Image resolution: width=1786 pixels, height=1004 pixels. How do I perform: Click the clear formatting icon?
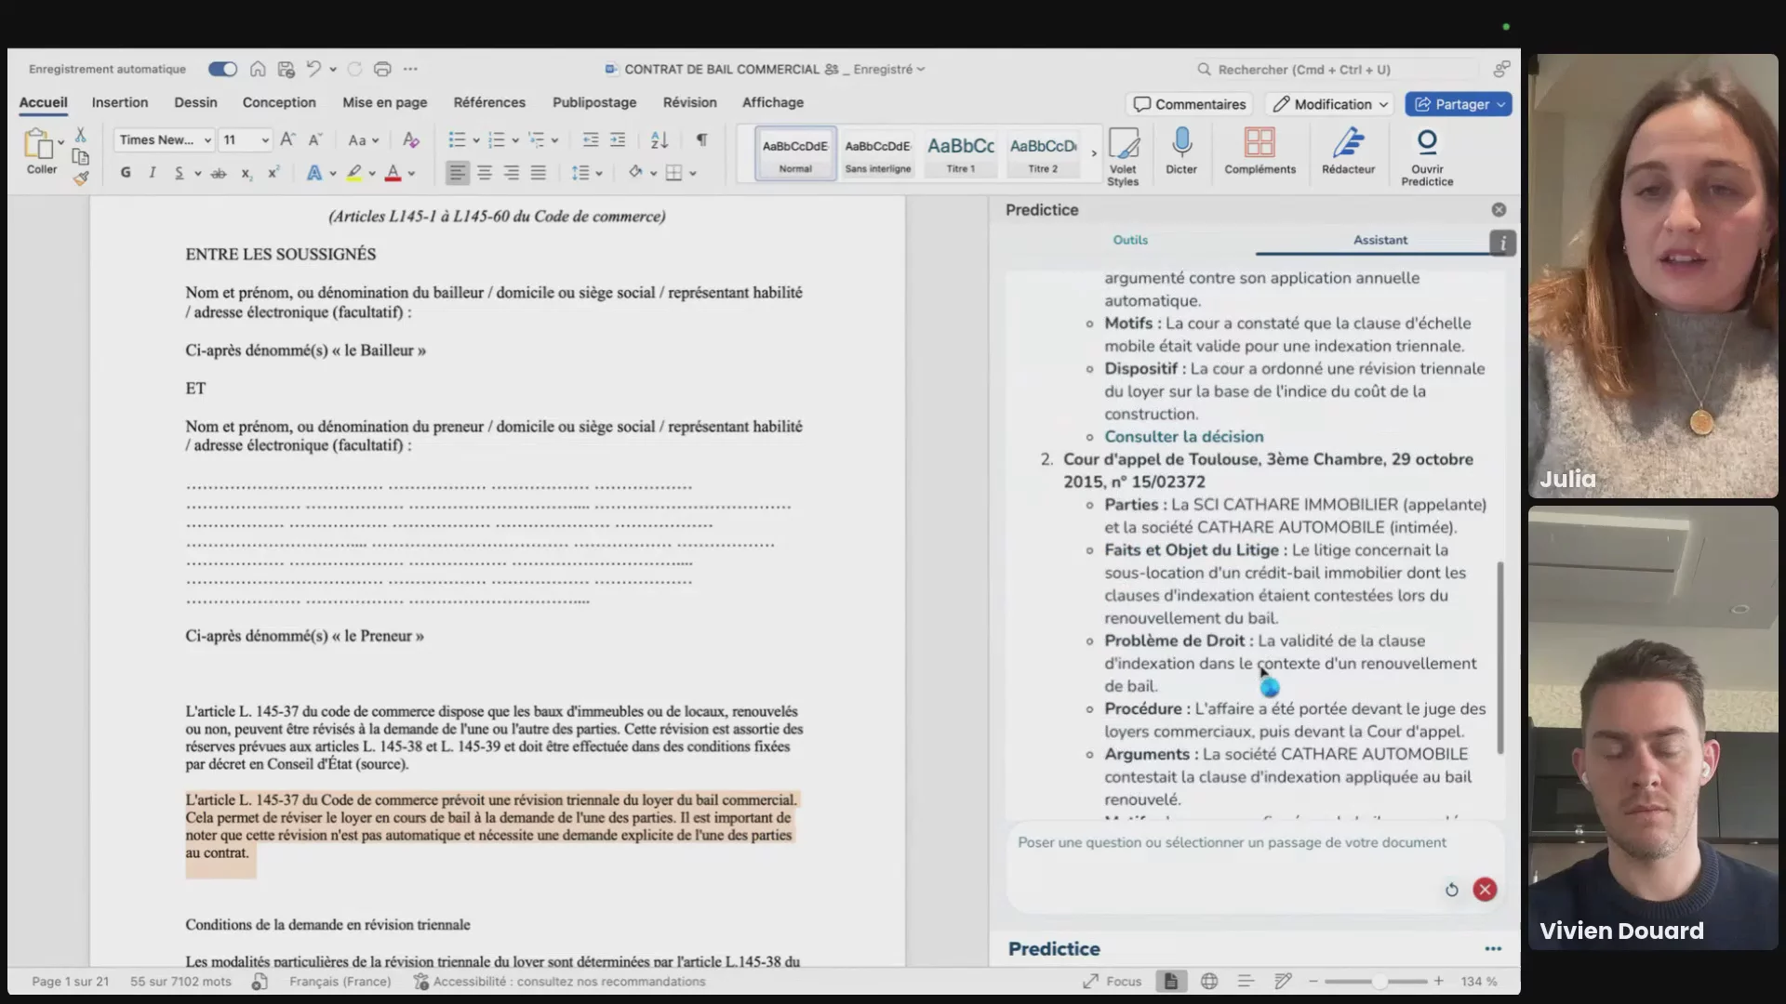point(410,139)
